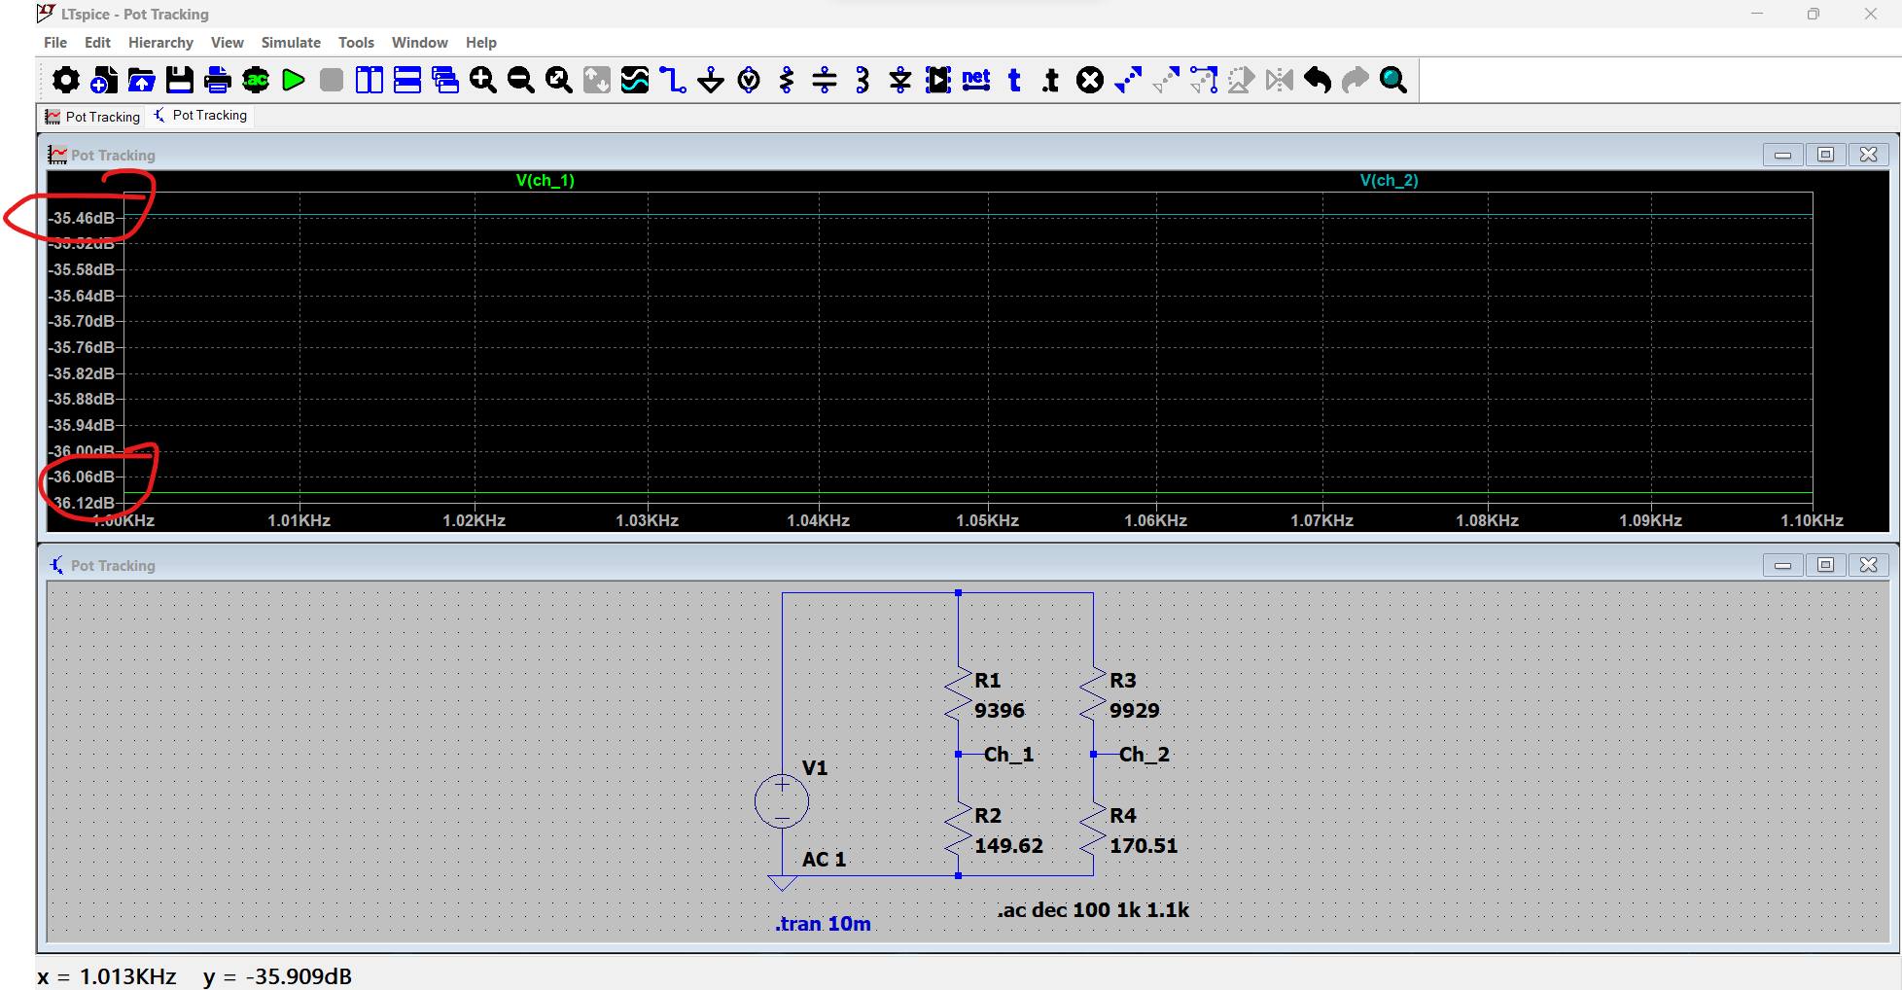The width and height of the screenshot is (1902, 990).
Task: Click the .ac dec 100 1k 1.1k directive
Action: [1093, 910]
